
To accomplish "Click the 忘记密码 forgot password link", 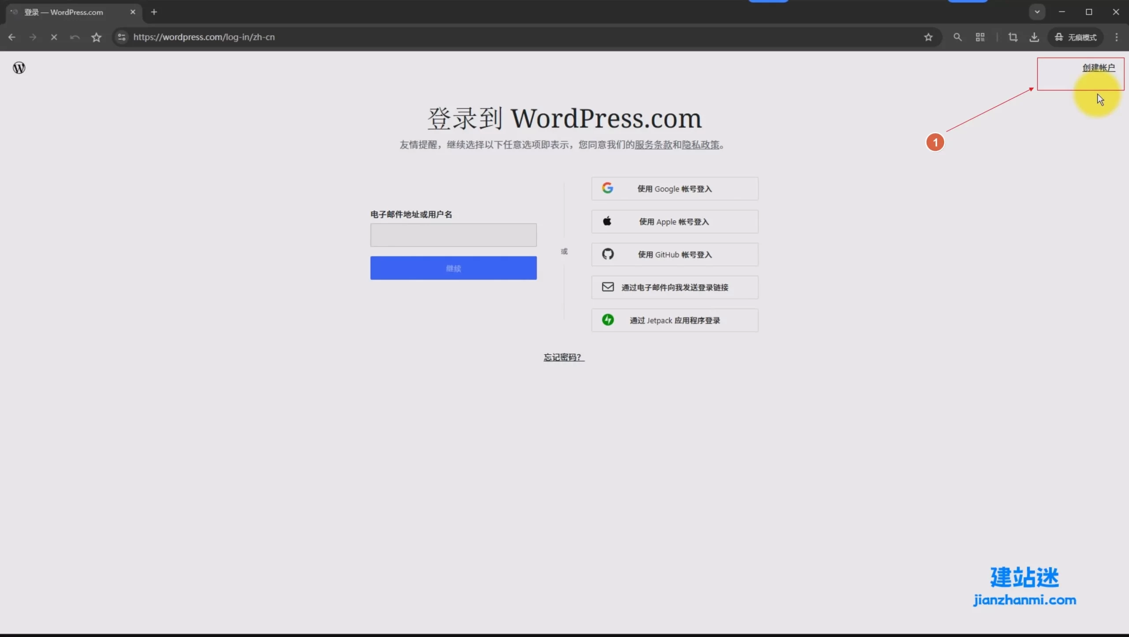I will click(563, 357).
